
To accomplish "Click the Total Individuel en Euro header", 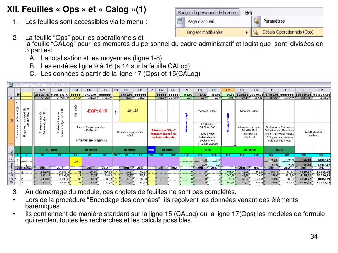I will (313, 134).
